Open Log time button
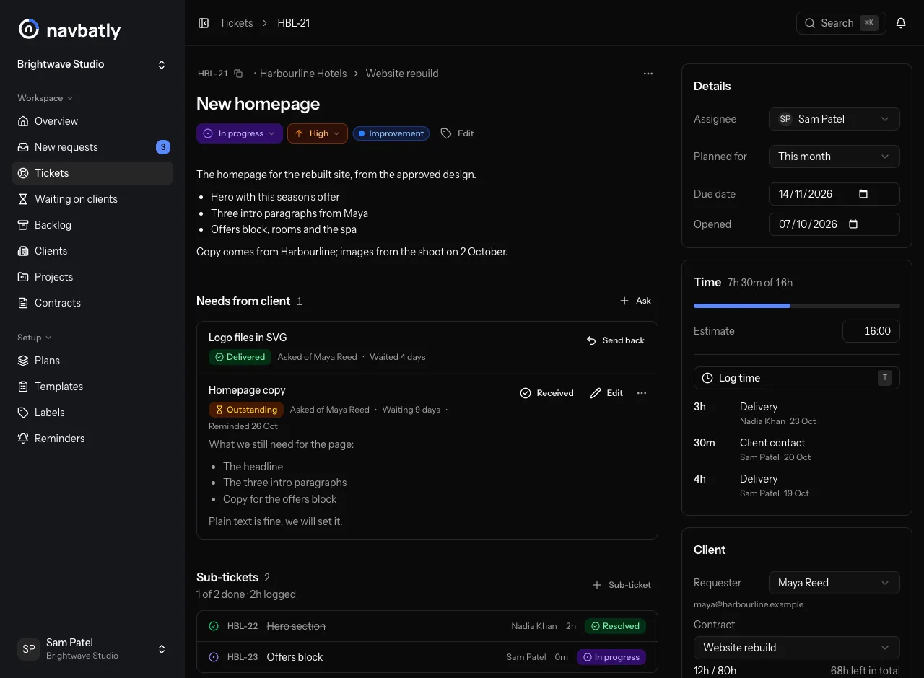 click(797, 378)
